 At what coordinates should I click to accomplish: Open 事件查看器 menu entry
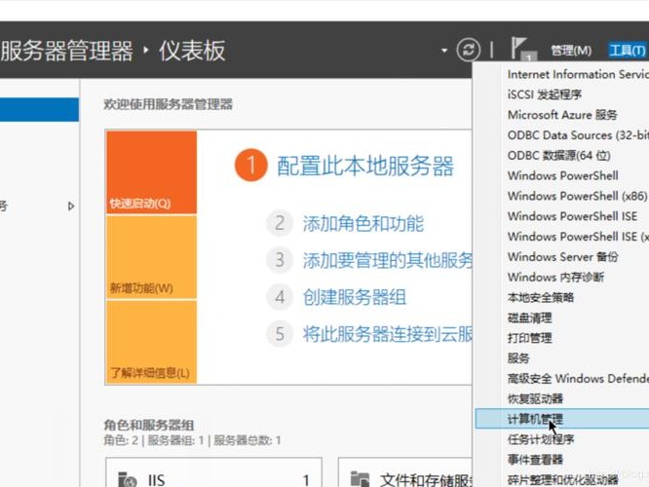click(x=535, y=460)
